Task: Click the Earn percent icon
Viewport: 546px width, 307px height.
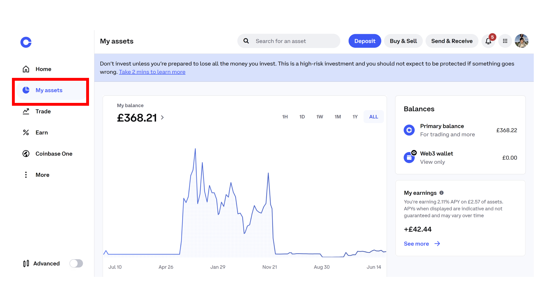Action: click(26, 132)
